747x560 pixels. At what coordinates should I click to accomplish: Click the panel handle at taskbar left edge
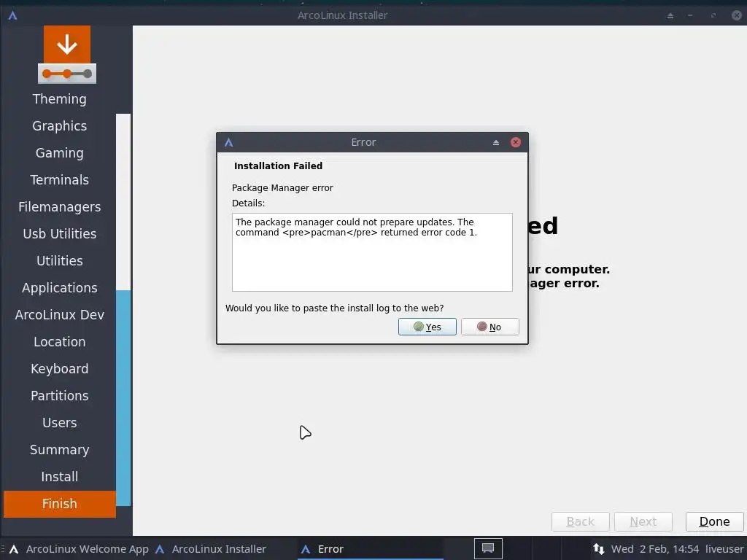2,549
